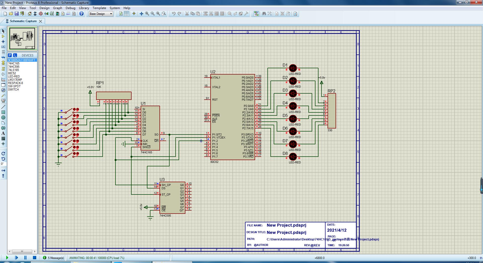The width and height of the screenshot is (483, 263).
Task: Open the Design menu
Action: pos(44,8)
